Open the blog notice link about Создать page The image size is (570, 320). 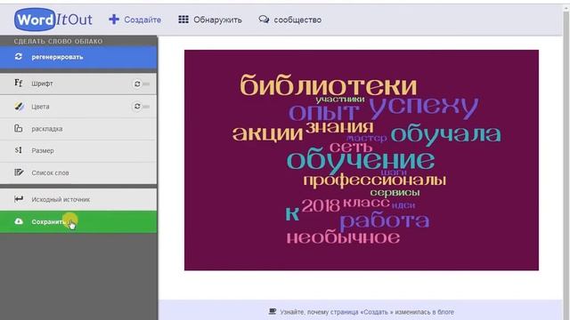[x=367, y=312]
